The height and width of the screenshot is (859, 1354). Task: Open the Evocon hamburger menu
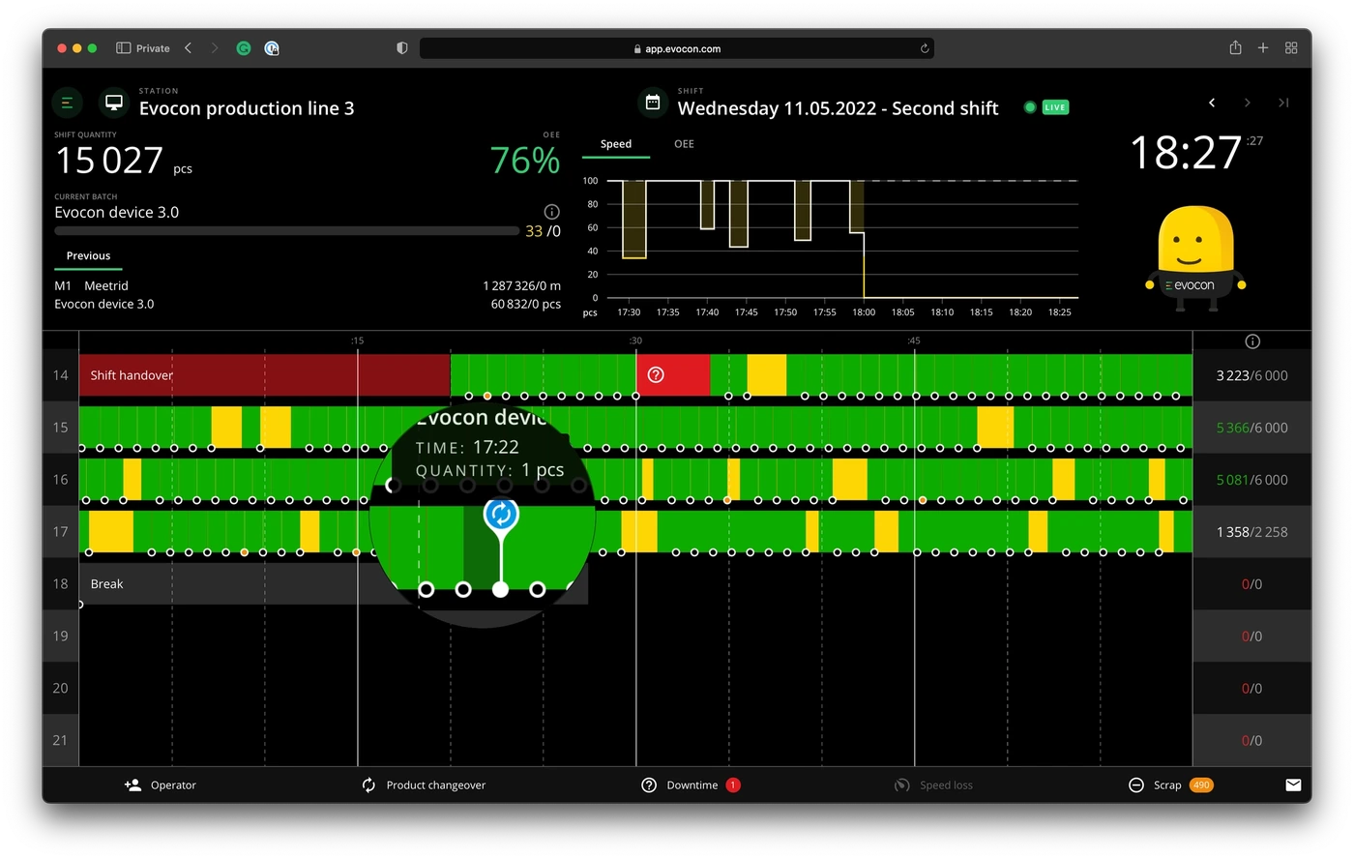pyautogui.click(x=67, y=102)
